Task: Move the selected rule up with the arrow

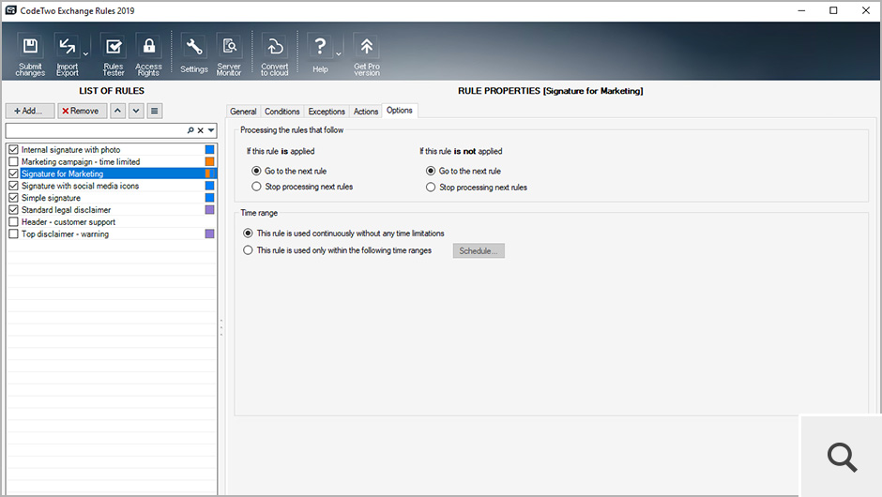Action: pyautogui.click(x=117, y=111)
